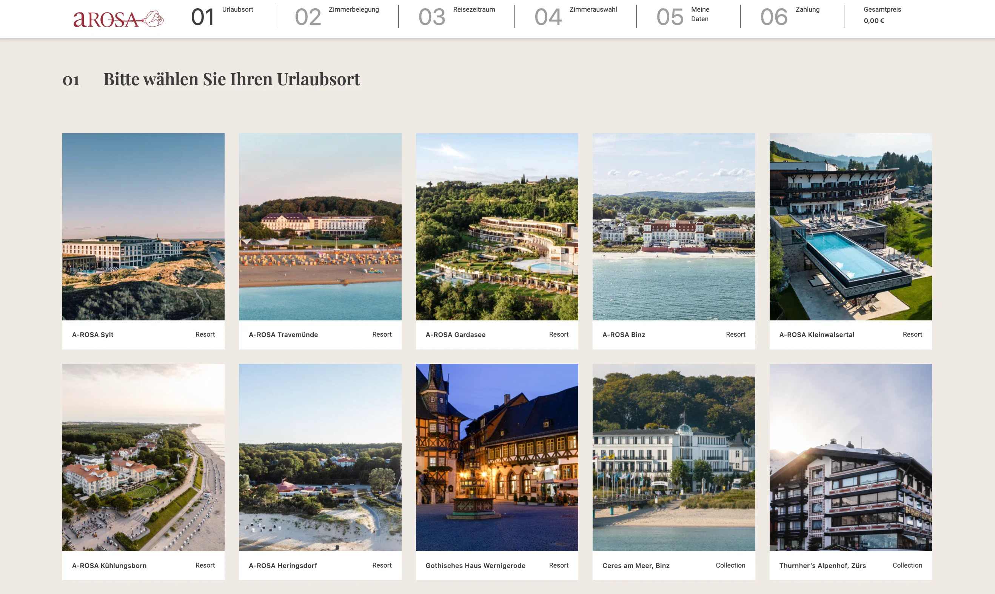
Task: Open the A-ROSA Kleinwalsertal photo
Action: click(850, 226)
